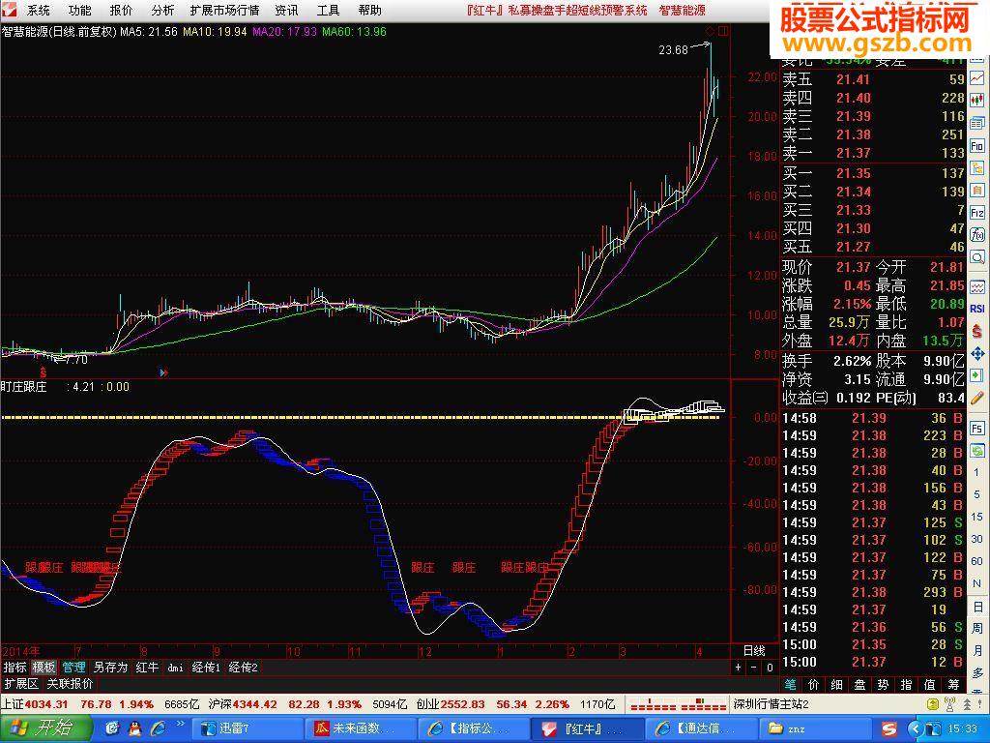
Task: Open the wave indicator chart icon
Action: tap(976, 286)
